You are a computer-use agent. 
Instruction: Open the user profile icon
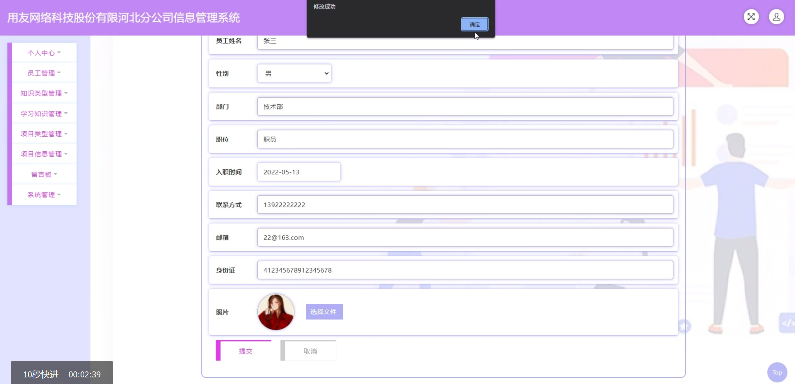coord(776,17)
